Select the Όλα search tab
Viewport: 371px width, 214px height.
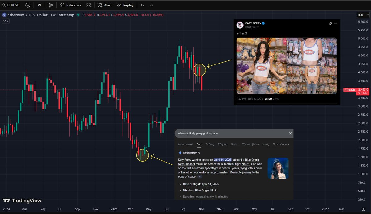[x=199, y=144]
